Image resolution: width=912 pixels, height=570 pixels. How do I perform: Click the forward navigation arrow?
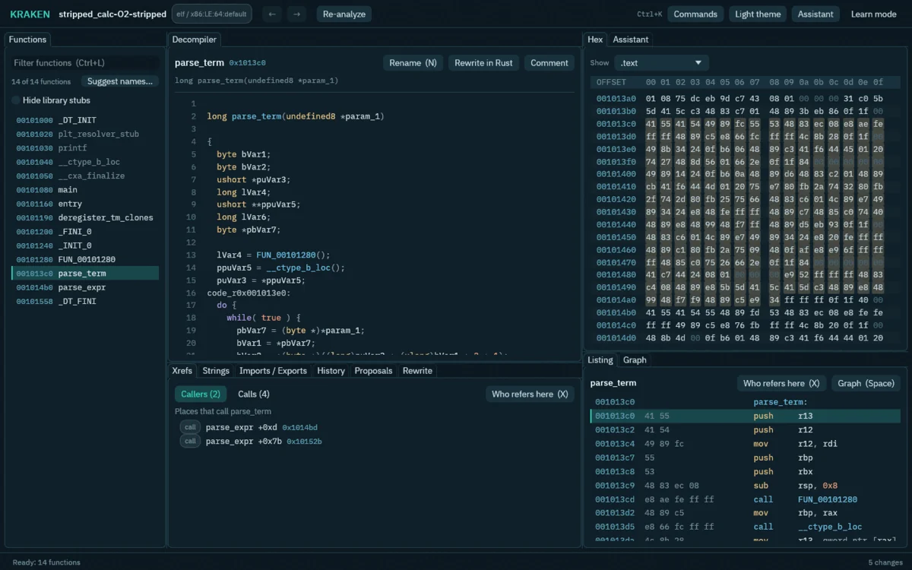(296, 14)
